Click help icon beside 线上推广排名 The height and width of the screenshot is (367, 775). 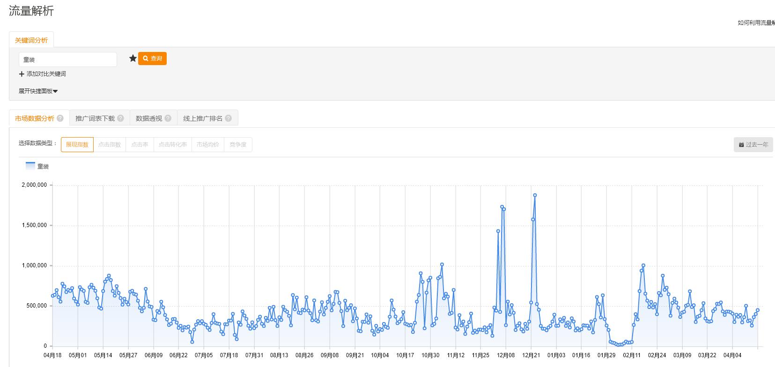(x=228, y=118)
